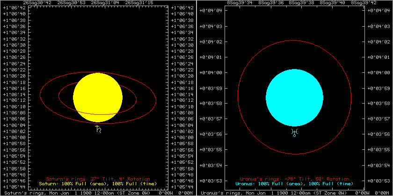393x196 pixels.
Task: Click the bottom of Uranus's red ring
Action: tap(295, 154)
